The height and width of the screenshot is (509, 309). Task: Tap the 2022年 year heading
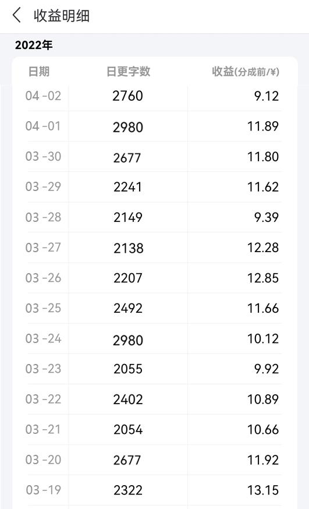34,45
